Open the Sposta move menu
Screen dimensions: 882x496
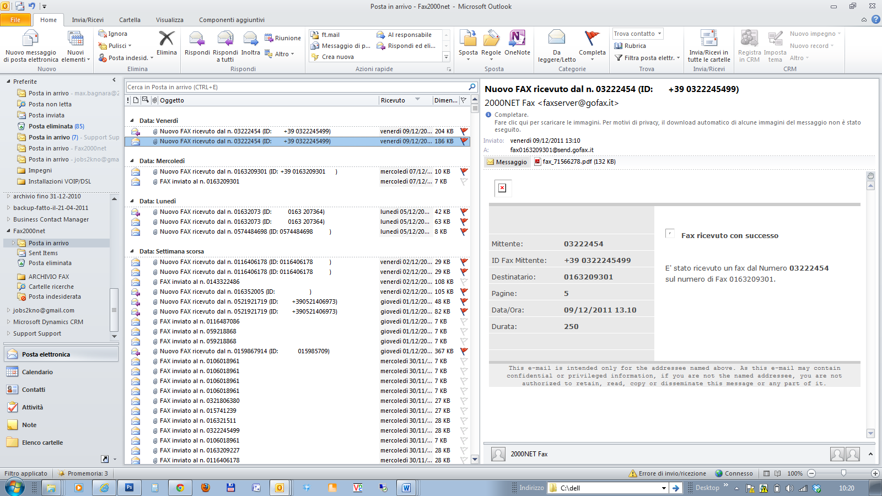pos(468,45)
